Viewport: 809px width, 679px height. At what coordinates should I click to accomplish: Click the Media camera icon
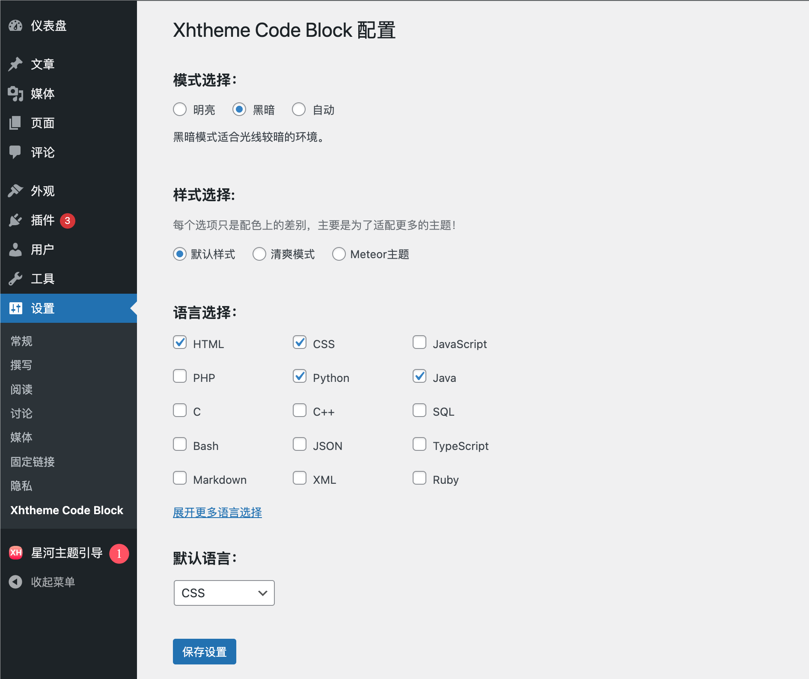pyautogui.click(x=15, y=94)
